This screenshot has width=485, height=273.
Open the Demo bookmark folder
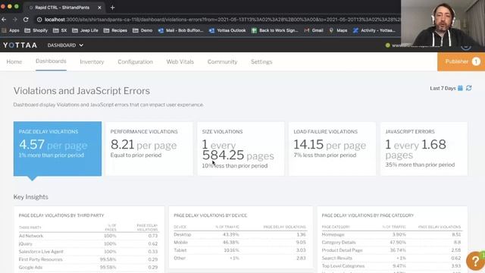(x=142, y=30)
